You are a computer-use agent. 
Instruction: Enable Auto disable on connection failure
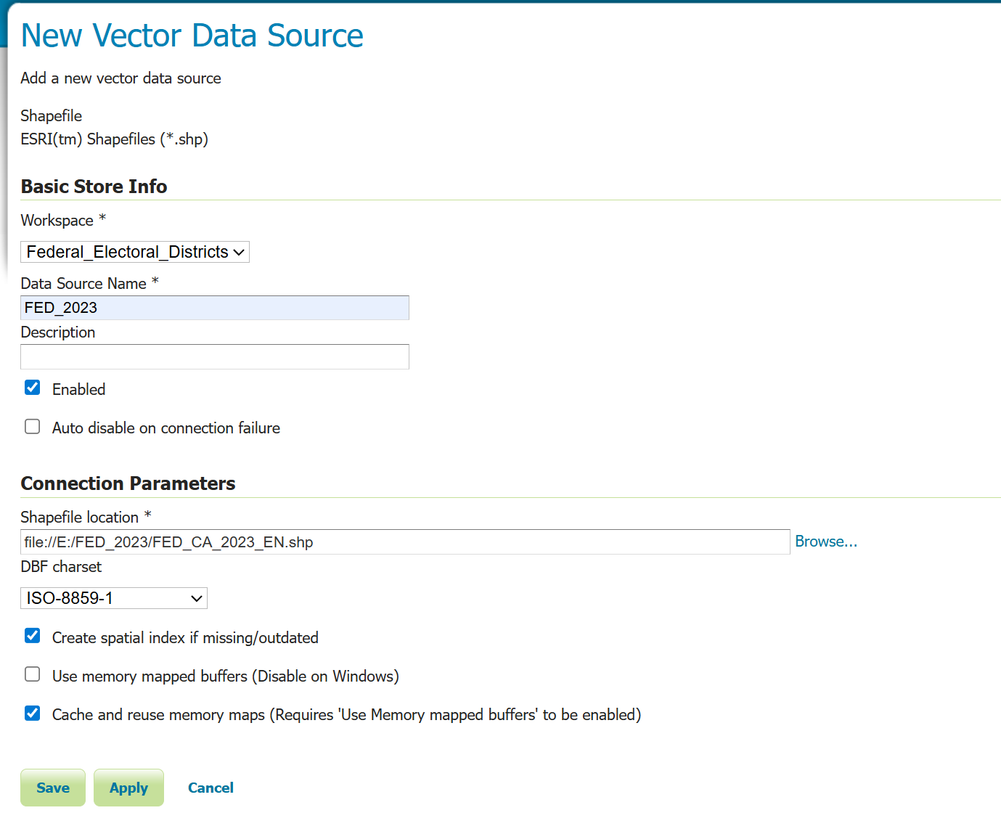click(33, 427)
